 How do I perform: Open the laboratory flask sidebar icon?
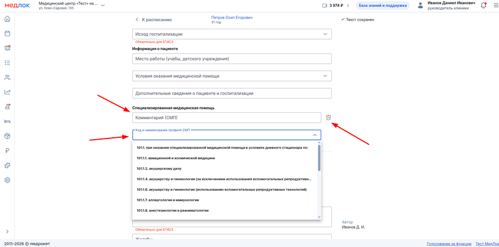(x=7, y=107)
